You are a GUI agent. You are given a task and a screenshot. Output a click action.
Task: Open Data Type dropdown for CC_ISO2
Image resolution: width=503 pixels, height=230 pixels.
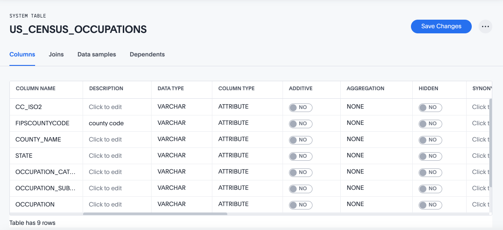171,106
